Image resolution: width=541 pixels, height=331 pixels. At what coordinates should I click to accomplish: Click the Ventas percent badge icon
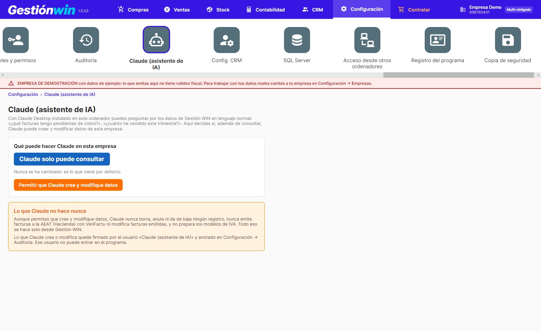click(x=167, y=9)
